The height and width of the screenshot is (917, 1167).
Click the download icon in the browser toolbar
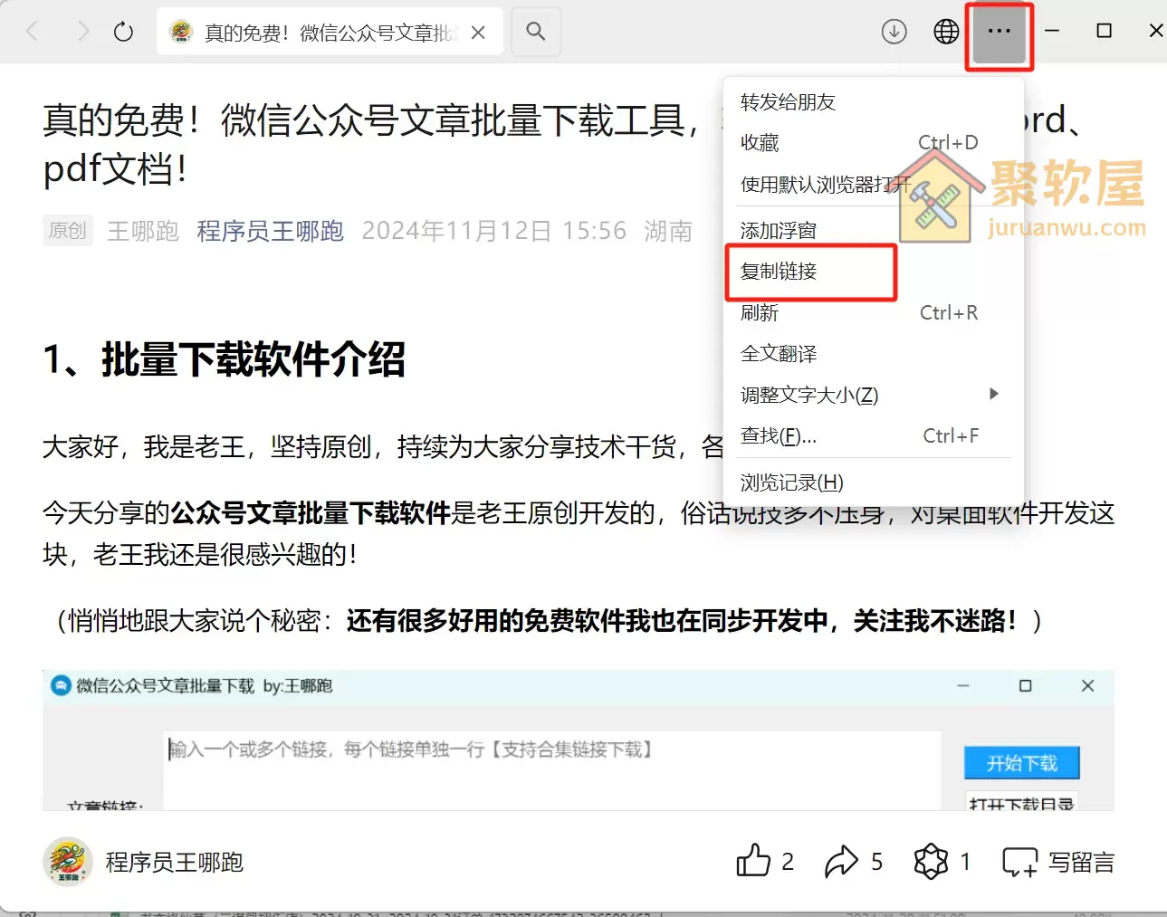893,30
